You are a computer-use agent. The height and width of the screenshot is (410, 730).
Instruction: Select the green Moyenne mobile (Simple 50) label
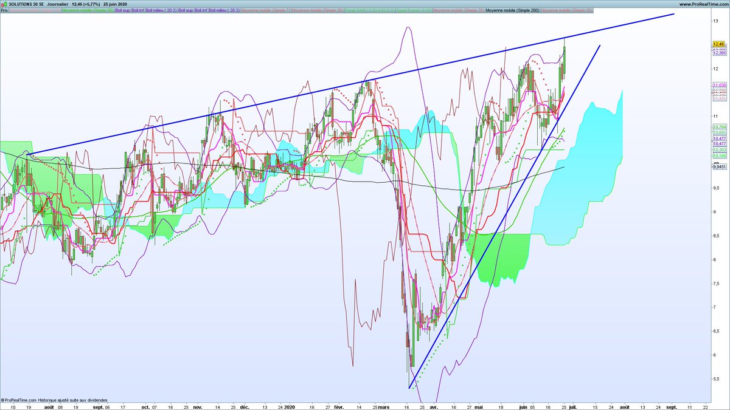[x=89, y=10]
